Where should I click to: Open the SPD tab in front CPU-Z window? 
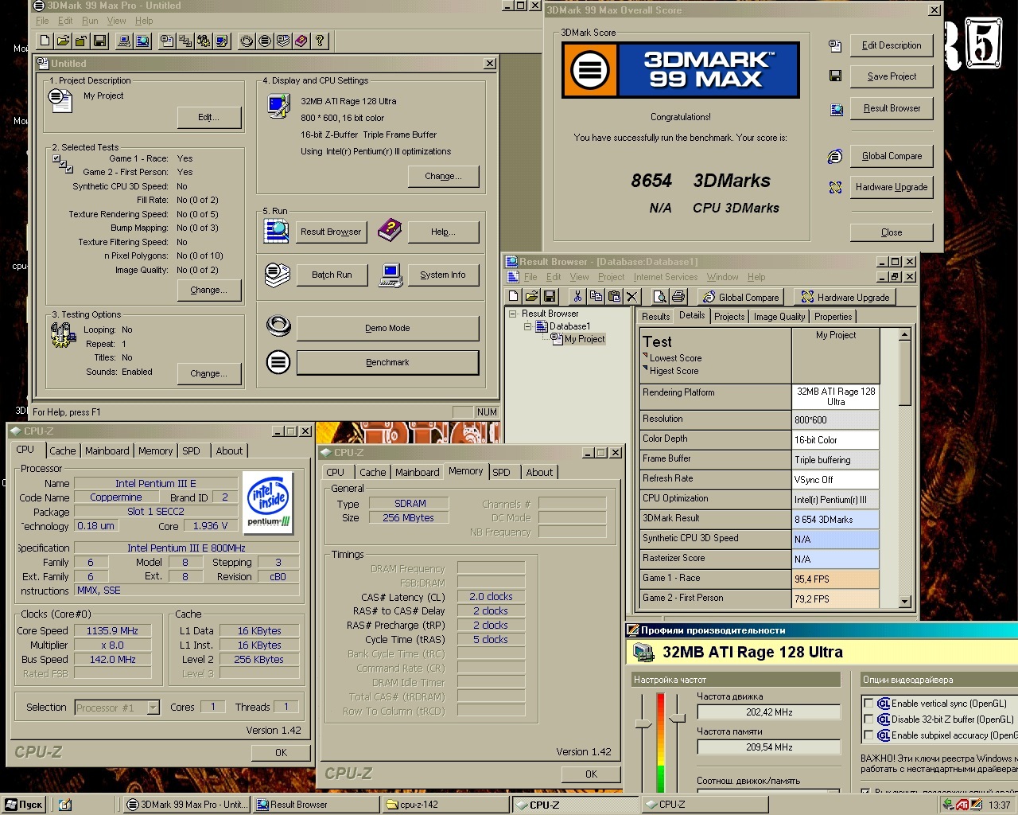coord(501,472)
